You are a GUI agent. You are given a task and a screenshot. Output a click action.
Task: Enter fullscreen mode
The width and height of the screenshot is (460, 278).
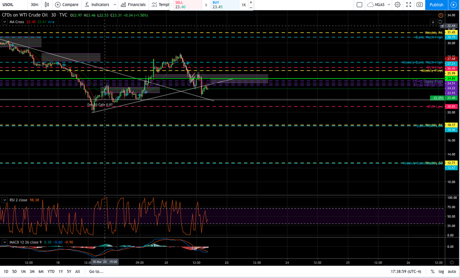tap(409, 5)
